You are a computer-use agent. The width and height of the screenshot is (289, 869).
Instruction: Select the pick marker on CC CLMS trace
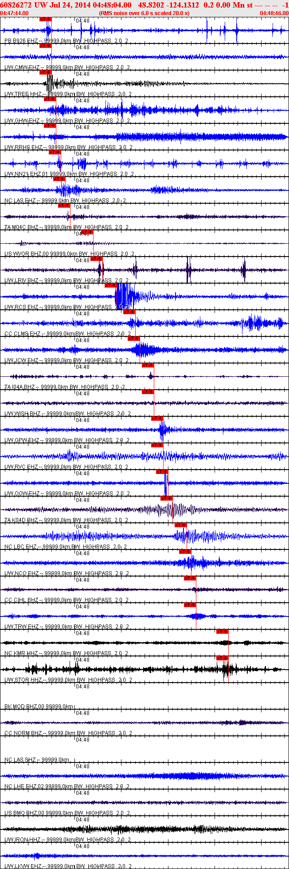(129, 312)
